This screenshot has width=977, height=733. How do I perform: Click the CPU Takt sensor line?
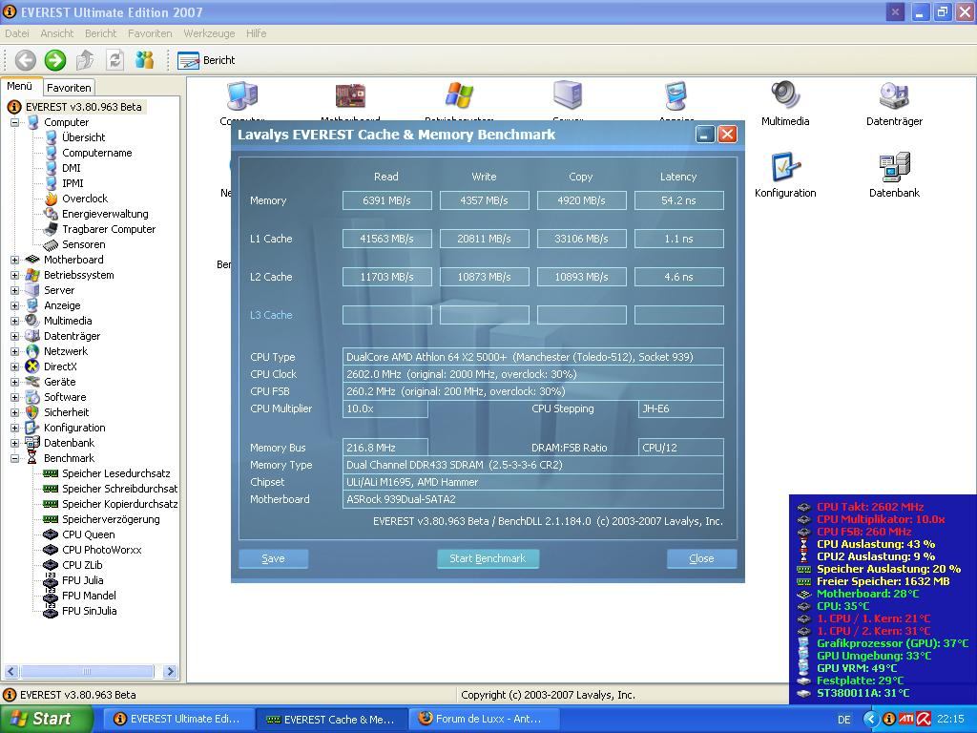[x=869, y=507]
